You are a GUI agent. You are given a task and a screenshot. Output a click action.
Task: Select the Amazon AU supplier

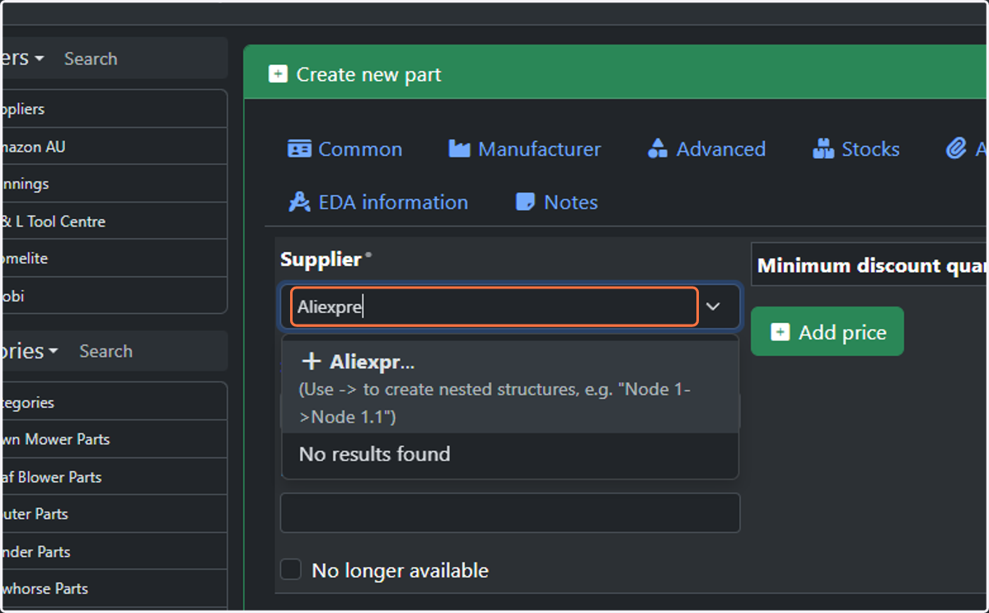click(x=114, y=147)
